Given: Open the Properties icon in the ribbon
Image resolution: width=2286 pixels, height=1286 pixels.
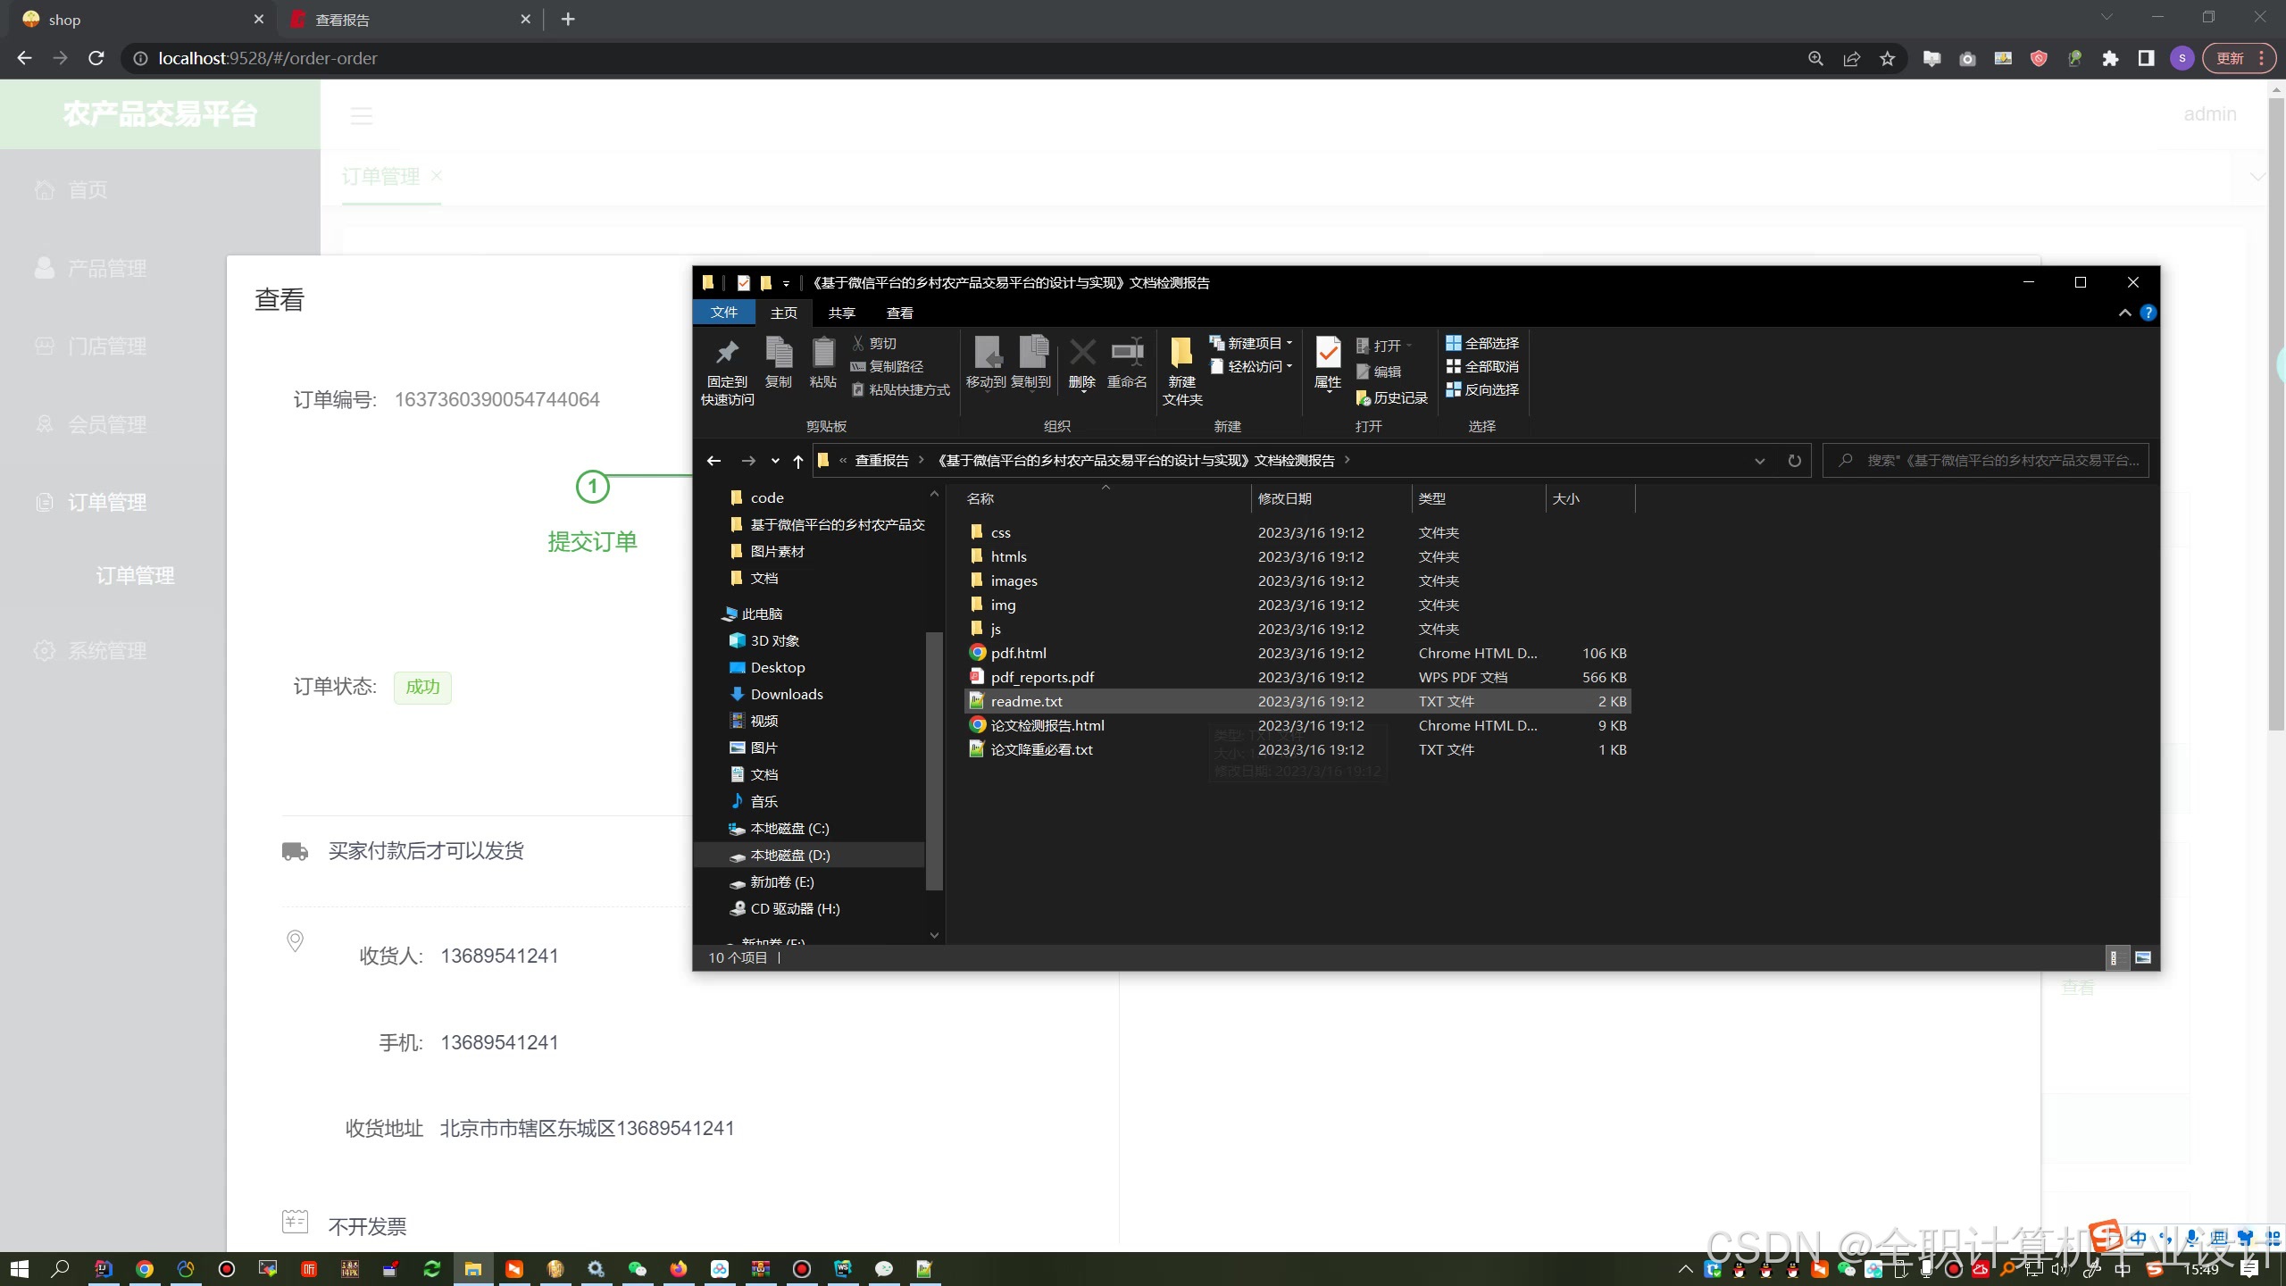Looking at the screenshot, I should click(x=1328, y=354).
